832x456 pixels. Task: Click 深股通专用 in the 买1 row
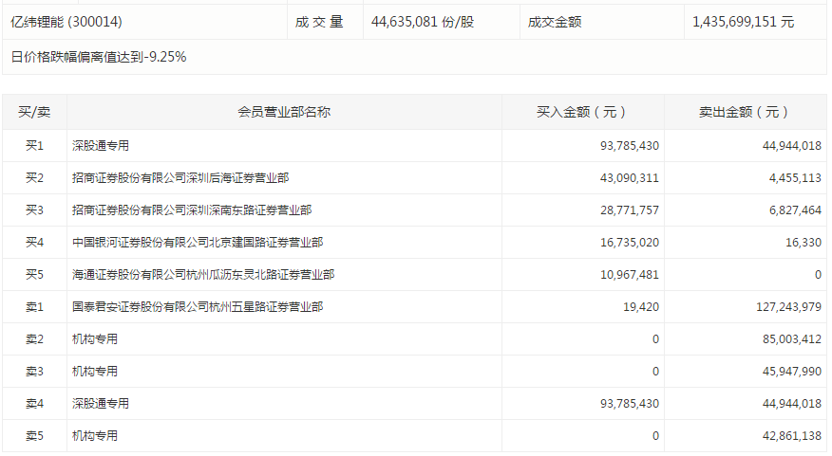101,146
